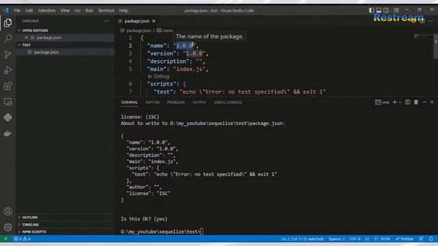The height and width of the screenshot is (246, 438).
Task: Toggle secondary side bar visibility
Action: pyautogui.click(x=386, y=10)
